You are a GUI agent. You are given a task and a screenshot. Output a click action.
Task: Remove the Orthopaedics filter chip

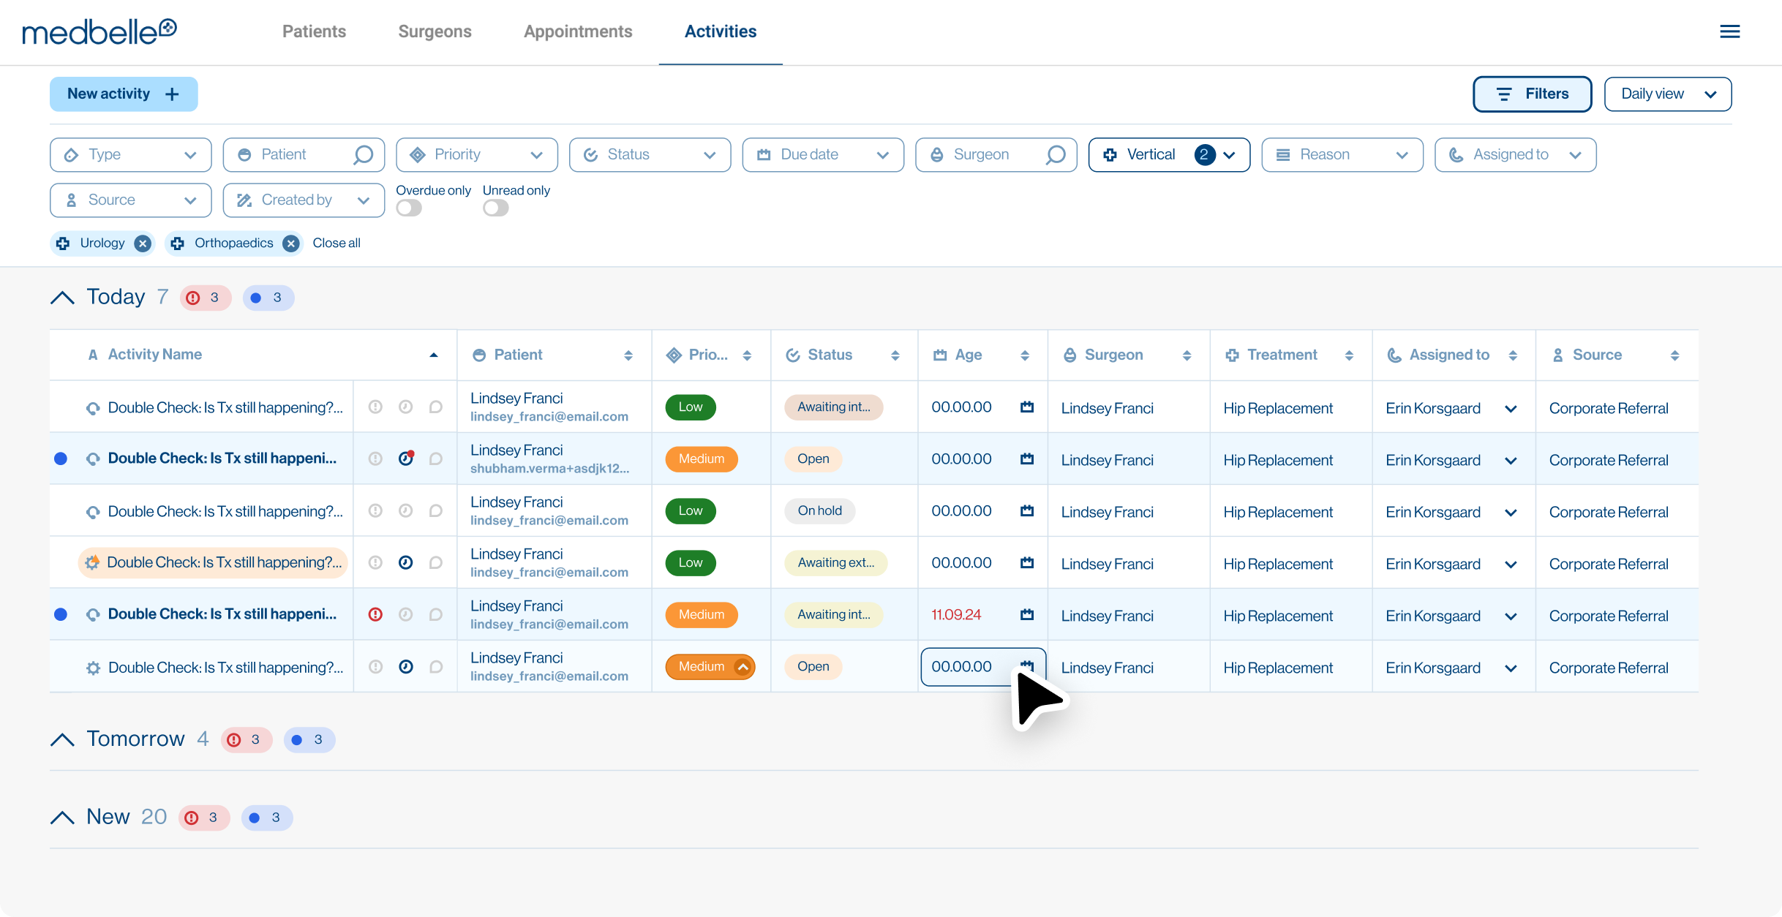291,244
